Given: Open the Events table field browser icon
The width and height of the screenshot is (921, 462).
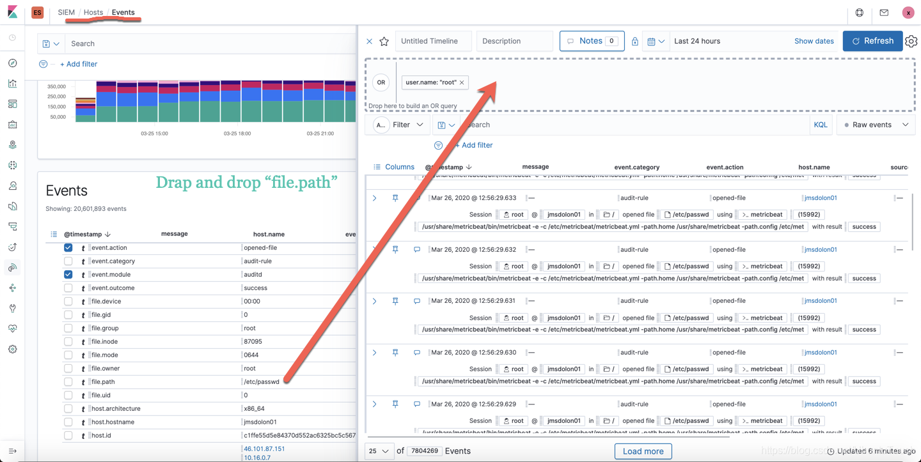Looking at the screenshot, I should pyautogui.click(x=54, y=235).
